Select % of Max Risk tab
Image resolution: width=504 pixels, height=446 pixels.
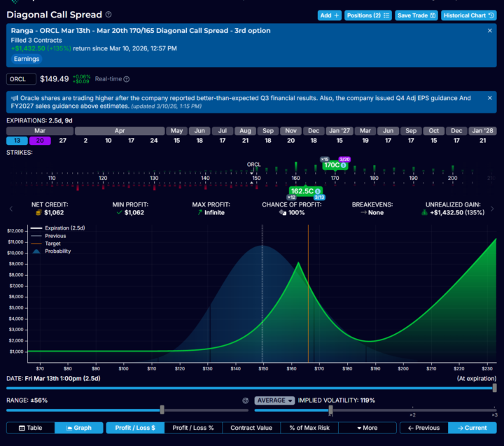coord(309,428)
